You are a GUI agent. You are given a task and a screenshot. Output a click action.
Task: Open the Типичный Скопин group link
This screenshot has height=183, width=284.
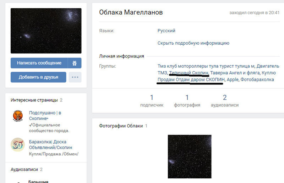pos(189,73)
